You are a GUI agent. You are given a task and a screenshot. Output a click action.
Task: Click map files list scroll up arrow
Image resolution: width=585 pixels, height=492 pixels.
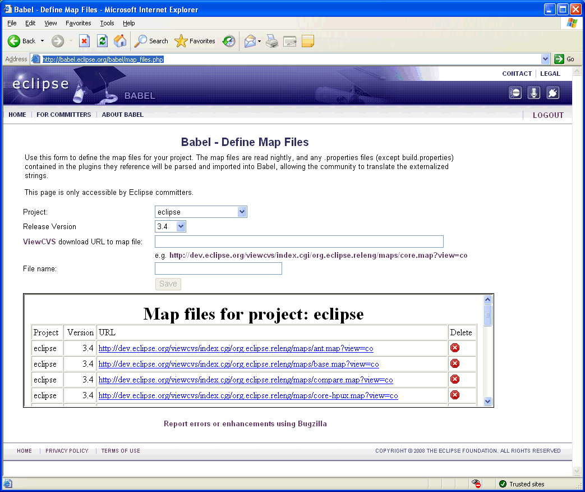(x=487, y=299)
